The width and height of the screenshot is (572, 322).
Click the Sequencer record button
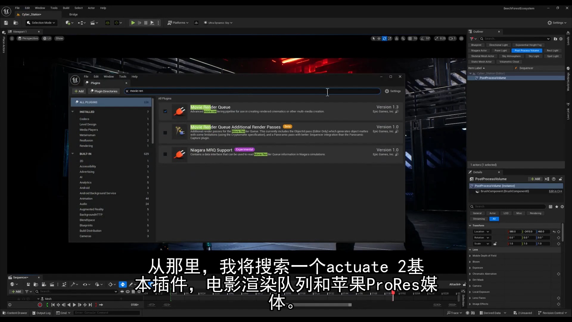click(x=40, y=305)
